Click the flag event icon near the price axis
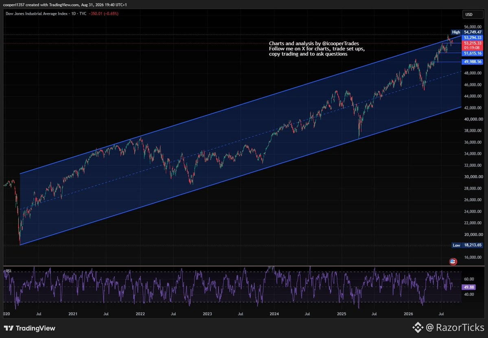Screen dimensions: 488x338 [x=453, y=262]
